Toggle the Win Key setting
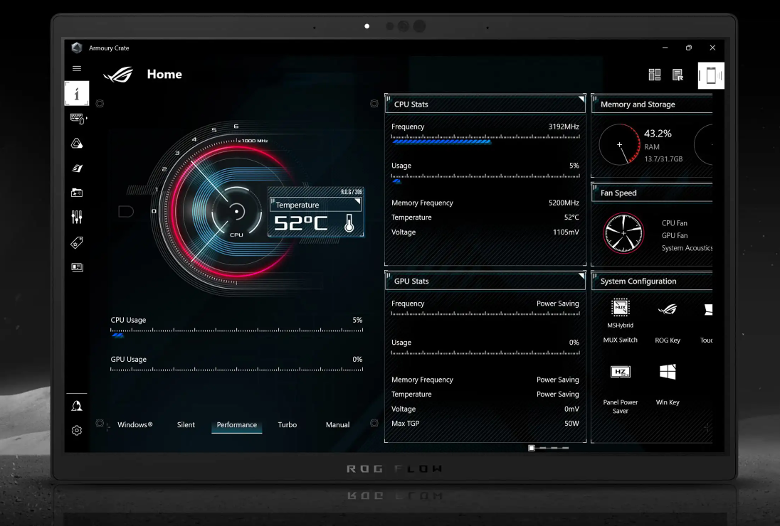Screen dimensions: 780x526 coord(667,372)
